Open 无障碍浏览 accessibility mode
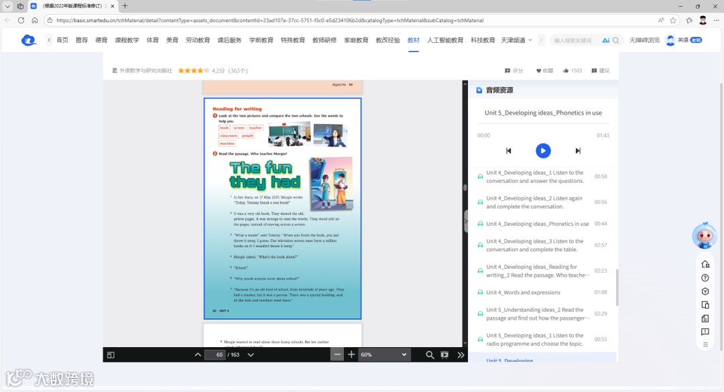 tap(645, 40)
